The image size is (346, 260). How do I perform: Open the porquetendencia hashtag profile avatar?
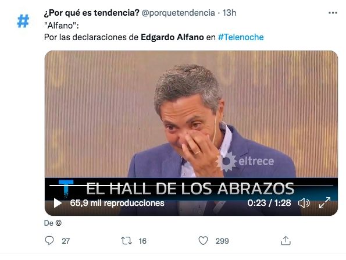tap(23, 21)
